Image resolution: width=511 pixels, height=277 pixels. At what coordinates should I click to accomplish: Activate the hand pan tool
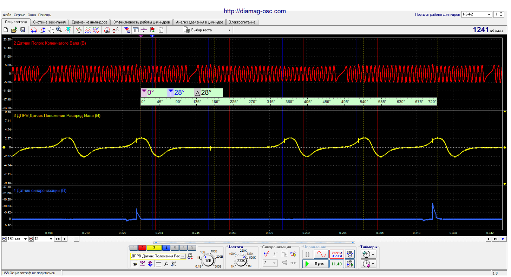[x=51, y=30]
